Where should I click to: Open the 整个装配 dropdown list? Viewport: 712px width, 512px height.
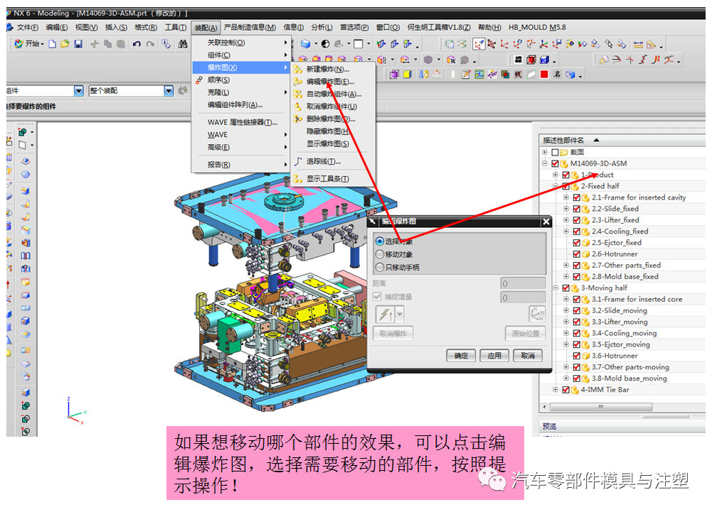pyautogui.click(x=169, y=90)
